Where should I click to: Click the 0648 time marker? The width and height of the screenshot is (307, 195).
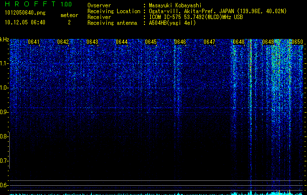pyautogui.click(x=239, y=42)
